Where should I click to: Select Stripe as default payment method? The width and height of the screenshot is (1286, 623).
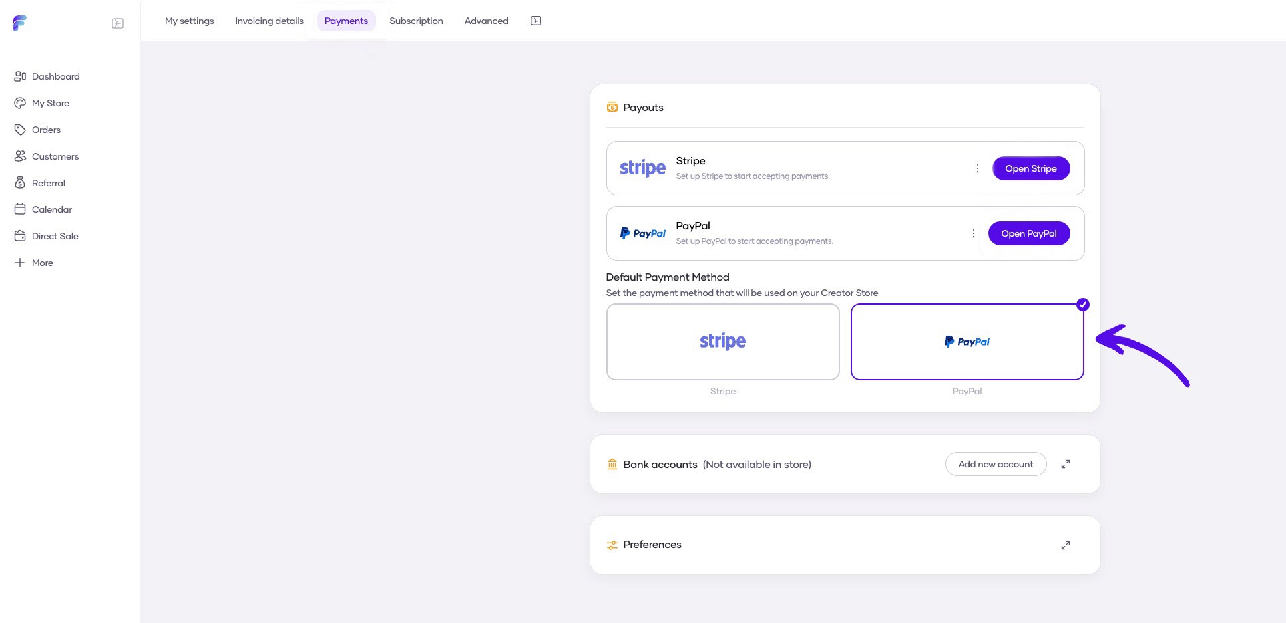click(723, 342)
